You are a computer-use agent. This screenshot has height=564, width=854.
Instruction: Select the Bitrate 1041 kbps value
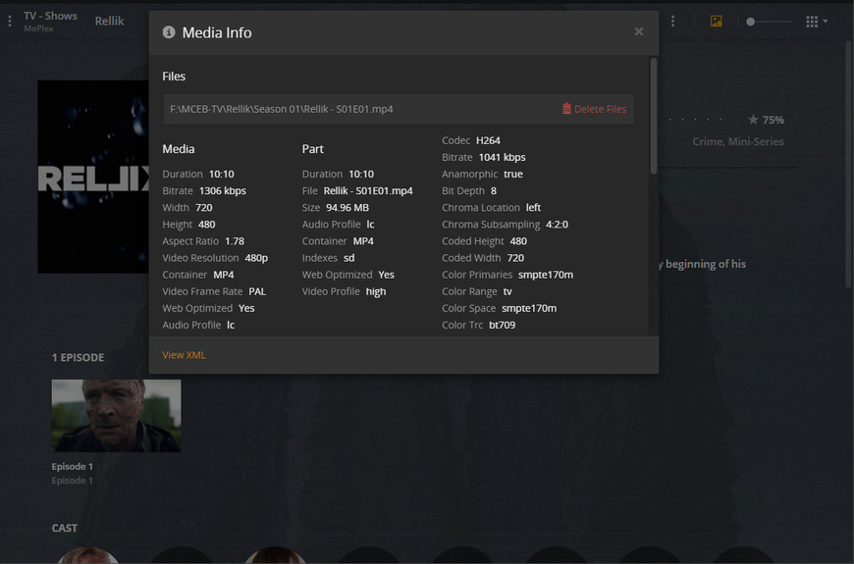(x=503, y=157)
